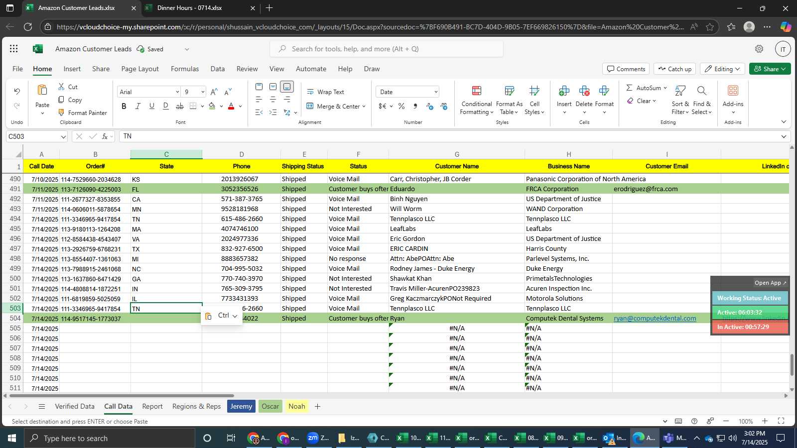The width and height of the screenshot is (797, 448).
Task: Click the Cut scissors icon
Action: click(x=62, y=87)
